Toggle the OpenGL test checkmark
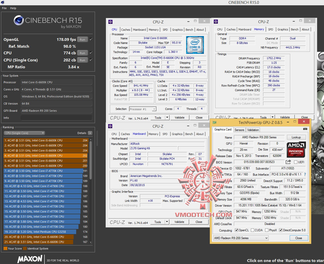 tap(91, 39)
